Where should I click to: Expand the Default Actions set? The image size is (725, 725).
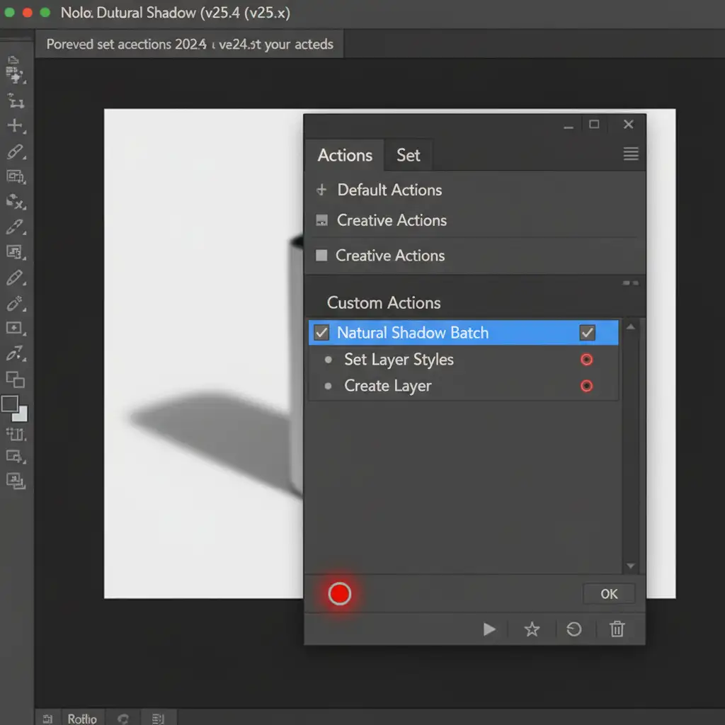coord(321,190)
